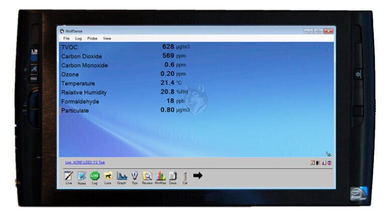The width and height of the screenshot is (386, 217).
Task: Open the Live: ACME\LEED 3'2 Test link
Action: pos(85,162)
